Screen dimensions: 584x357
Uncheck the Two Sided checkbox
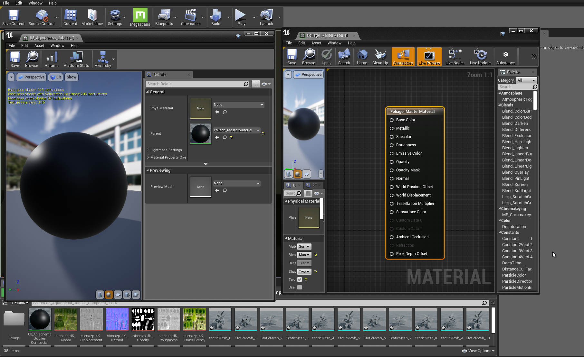(300, 279)
